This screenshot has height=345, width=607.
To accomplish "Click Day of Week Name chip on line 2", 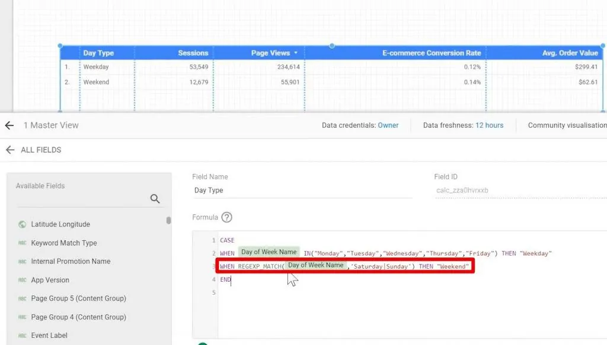I will [x=269, y=253].
